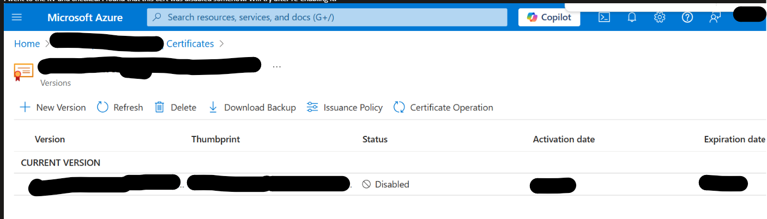Click the Disabled status icon
The image size is (767, 219).
tap(367, 184)
